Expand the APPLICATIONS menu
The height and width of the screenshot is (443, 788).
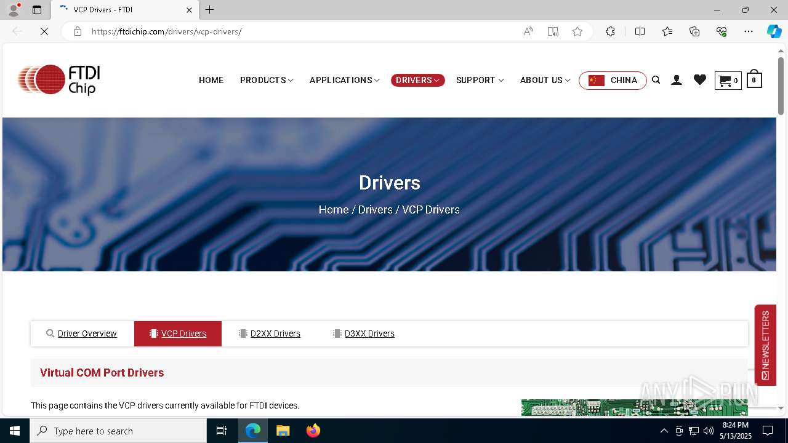[345, 80]
